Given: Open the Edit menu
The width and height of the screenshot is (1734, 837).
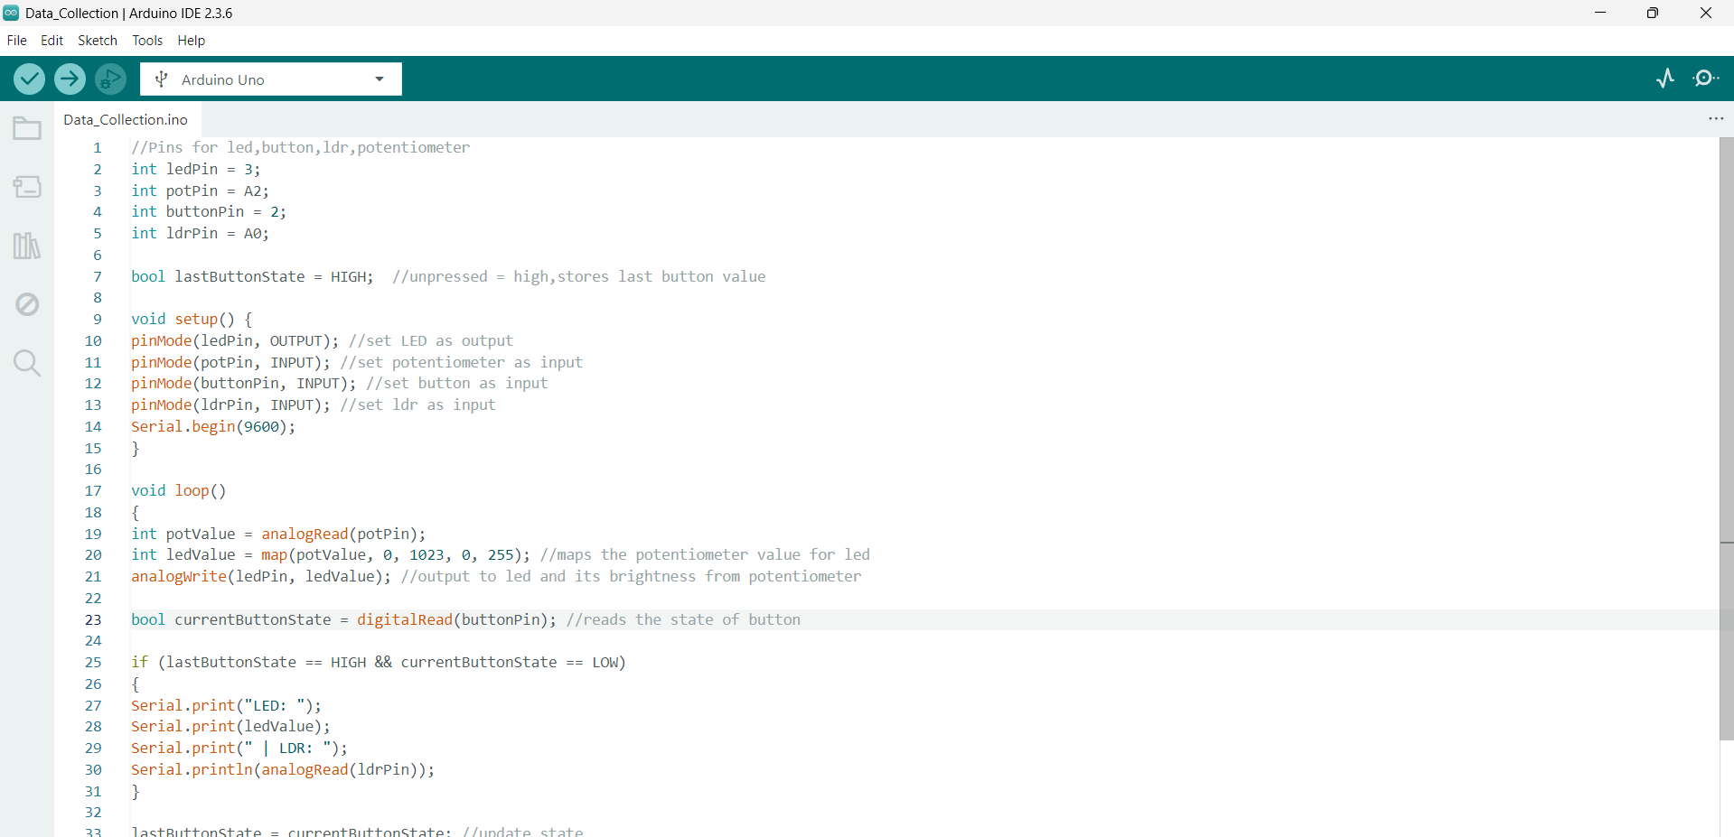Looking at the screenshot, I should [x=52, y=41].
